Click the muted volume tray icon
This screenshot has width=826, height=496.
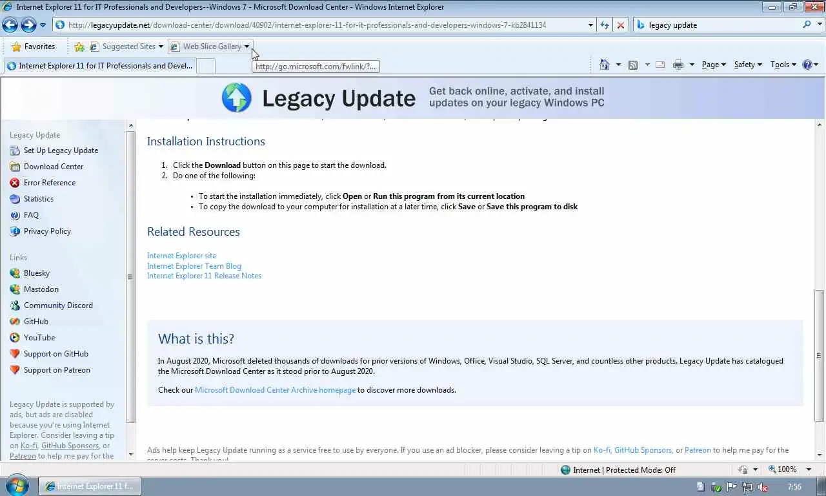[763, 487]
